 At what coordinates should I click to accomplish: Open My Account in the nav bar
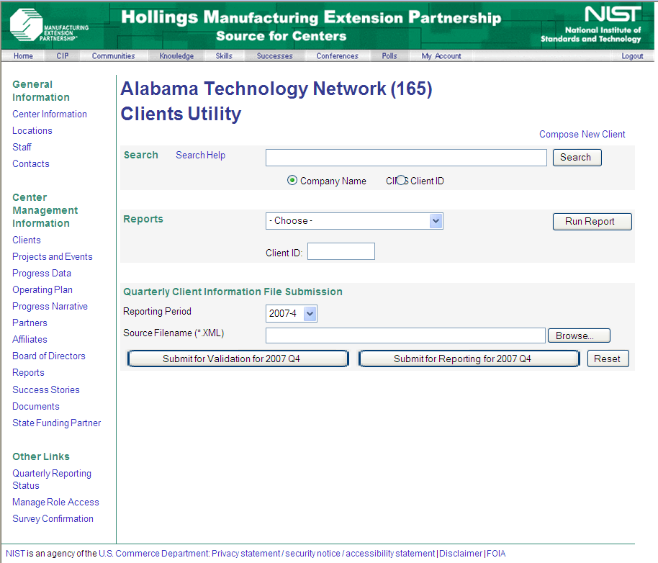coord(441,56)
